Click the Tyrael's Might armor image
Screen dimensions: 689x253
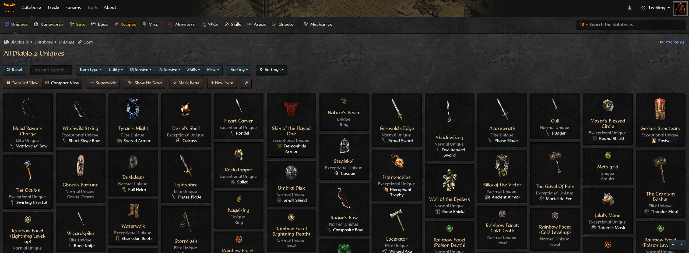(133, 109)
